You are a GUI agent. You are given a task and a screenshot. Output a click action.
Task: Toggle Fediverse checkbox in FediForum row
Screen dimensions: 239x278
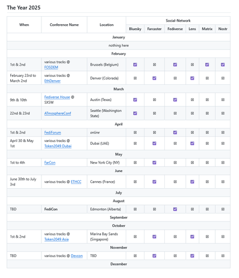tap(175, 132)
